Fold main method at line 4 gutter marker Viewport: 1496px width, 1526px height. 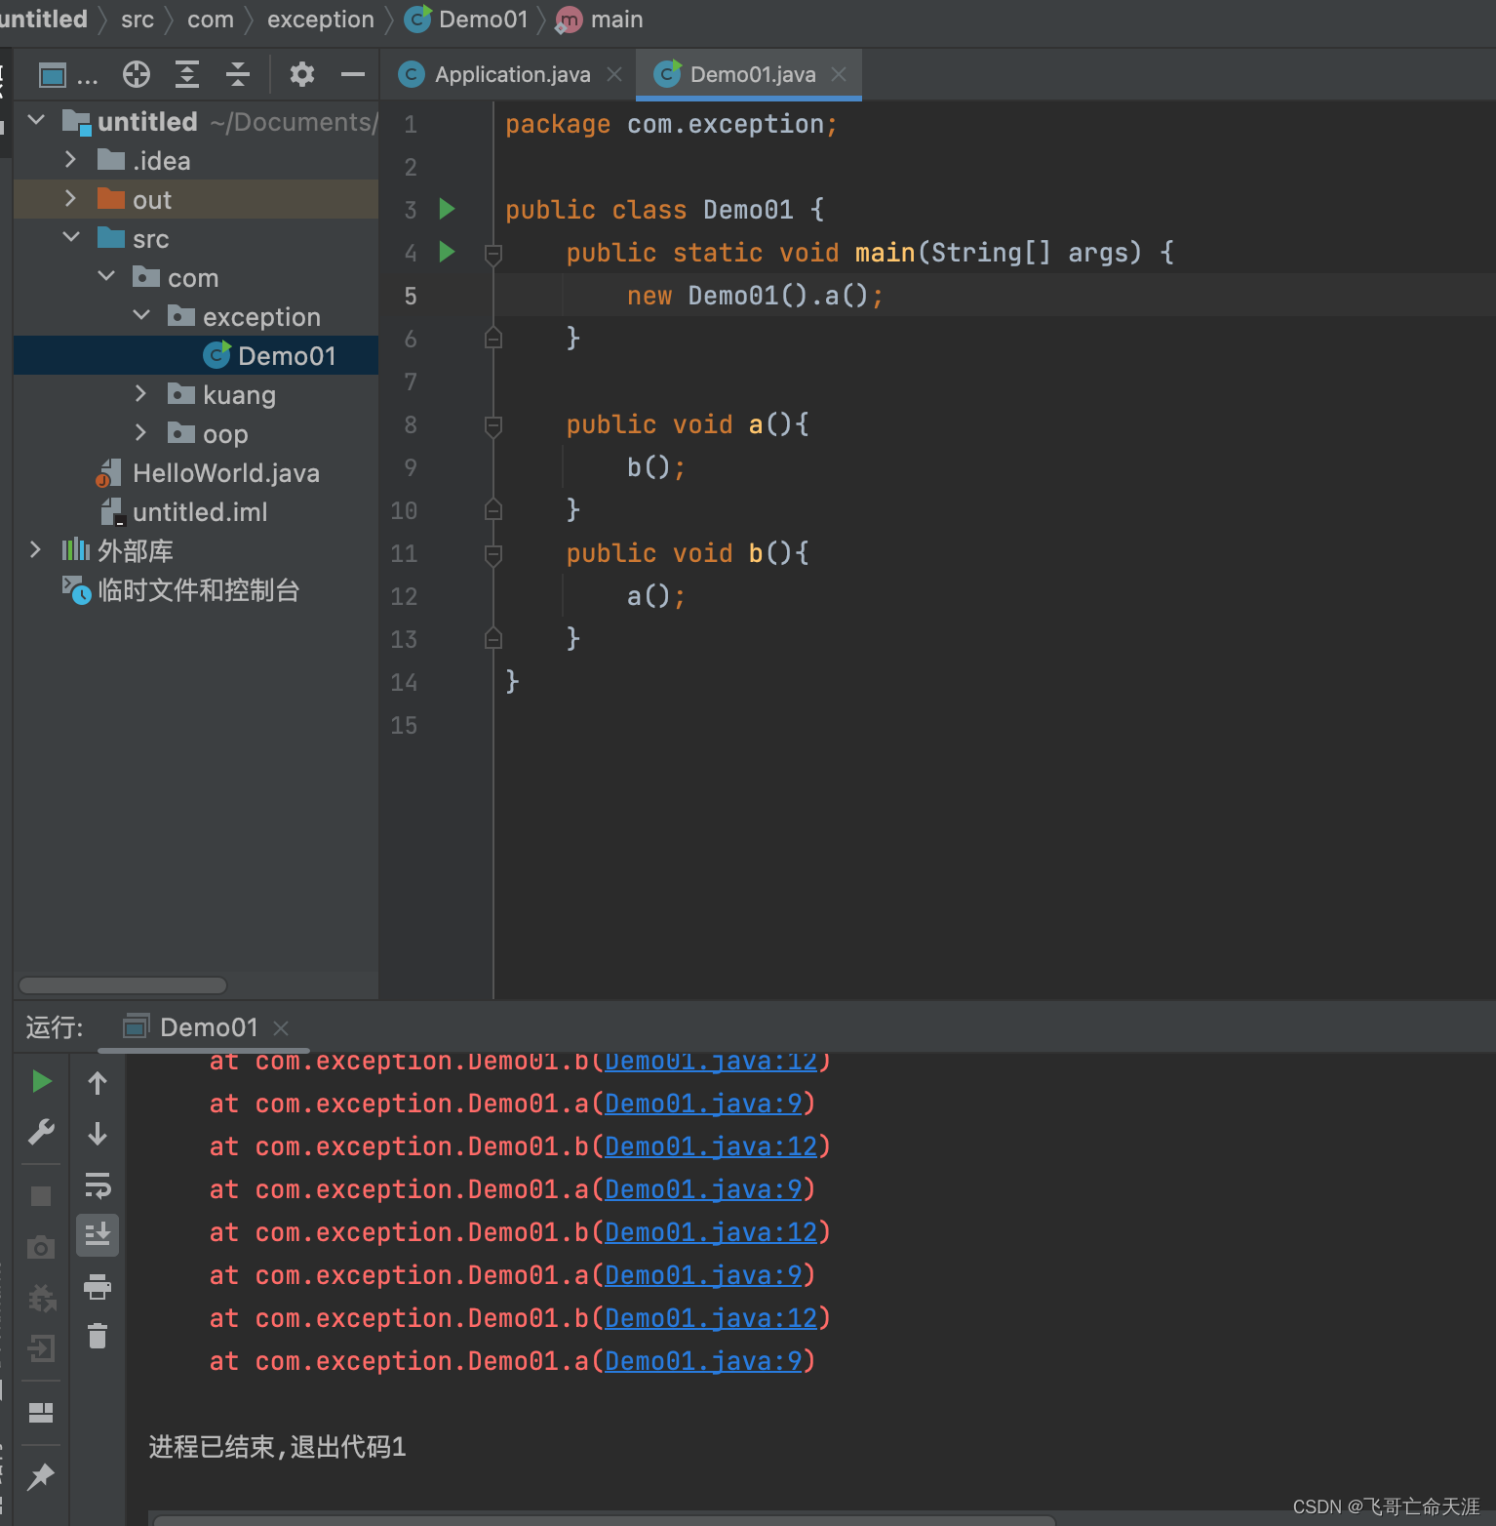click(x=493, y=254)
